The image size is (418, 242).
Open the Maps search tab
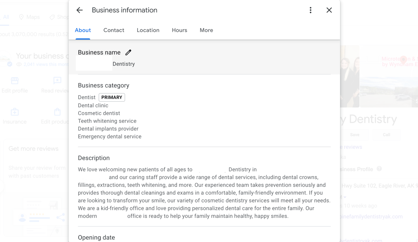pyautogui.click(x=30, y=17)
